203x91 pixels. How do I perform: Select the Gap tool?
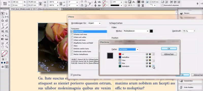click(x=7, y=17)
